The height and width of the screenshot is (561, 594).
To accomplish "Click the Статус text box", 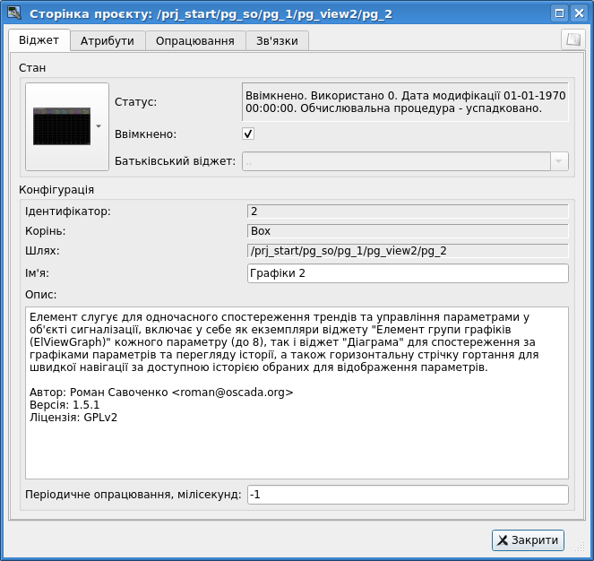I will (x=405, y=102).
